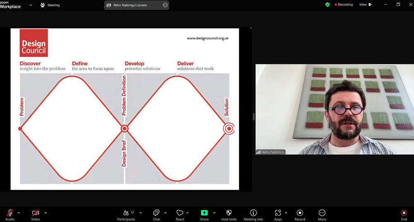This screenshot has width=414, height=222.
Task: Open Meeting info
Action: tap(253, 215)
